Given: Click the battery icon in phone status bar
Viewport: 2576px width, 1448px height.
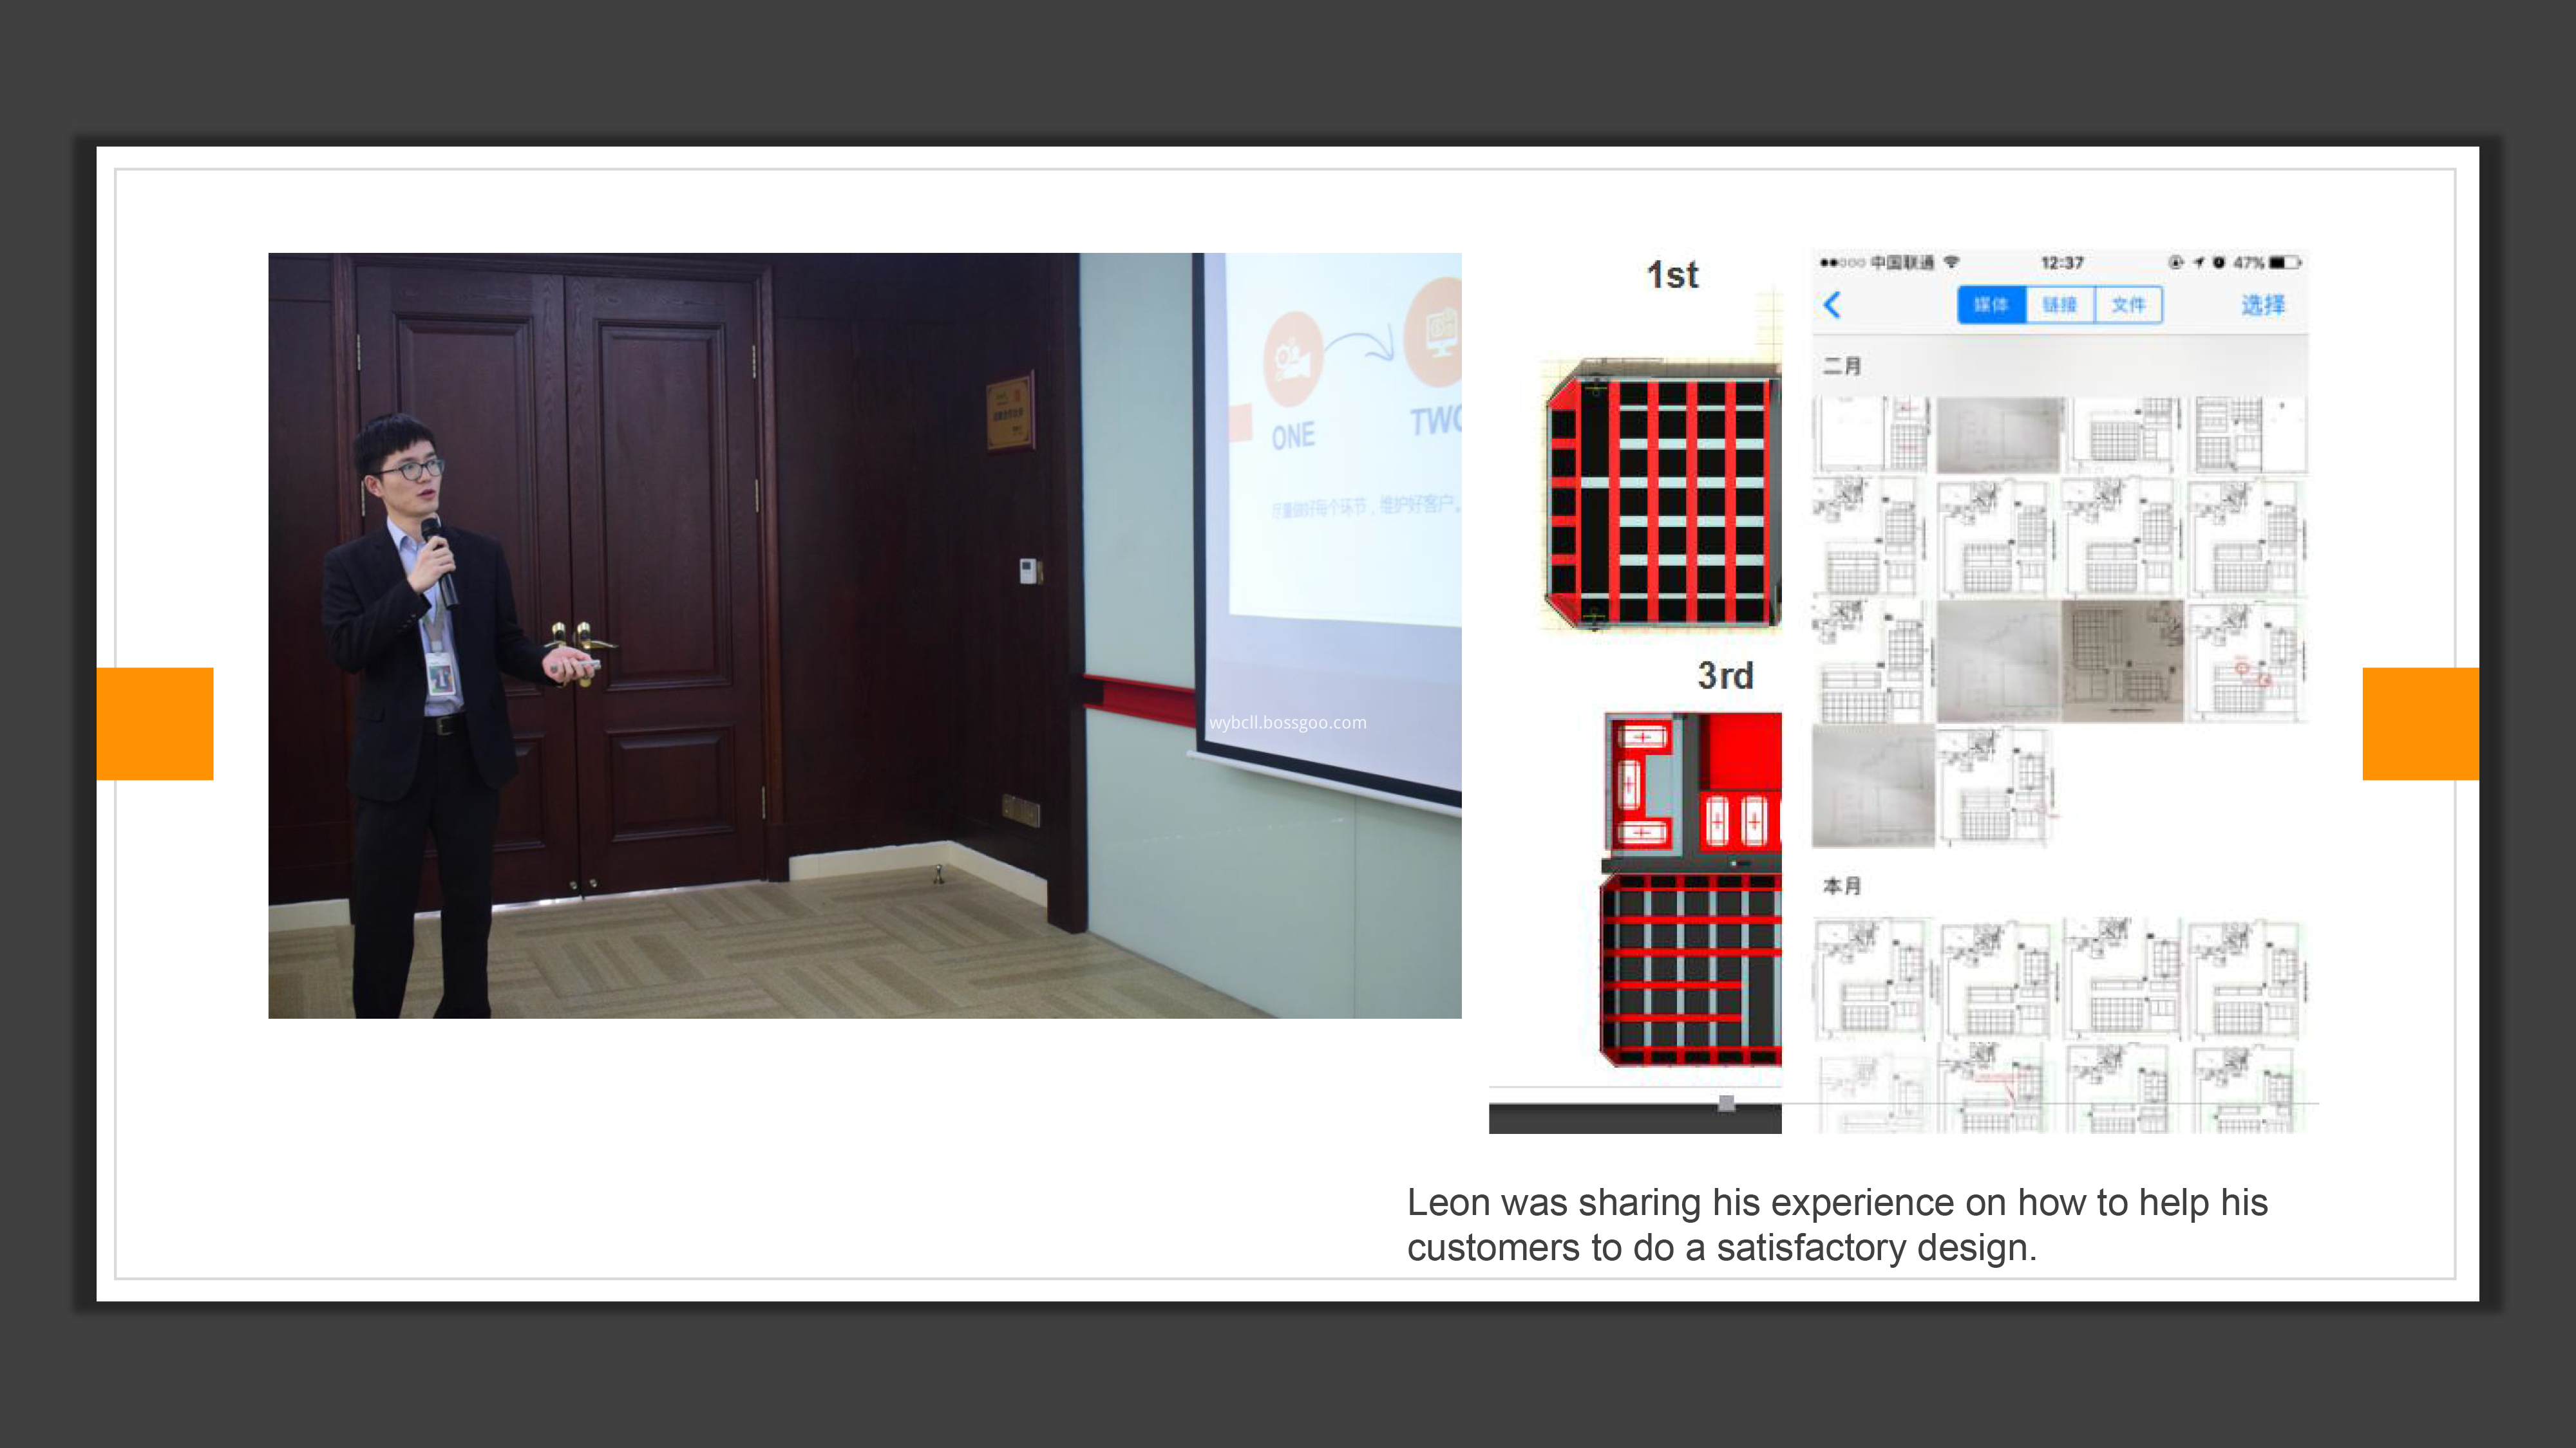Looking at the screenshot, I should 2285,263.
